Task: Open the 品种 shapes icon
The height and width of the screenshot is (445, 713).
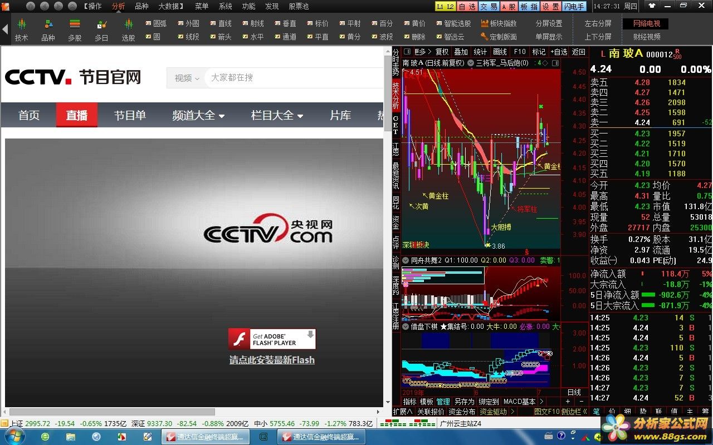Action: pyautogui.click(x=48, y=29)
